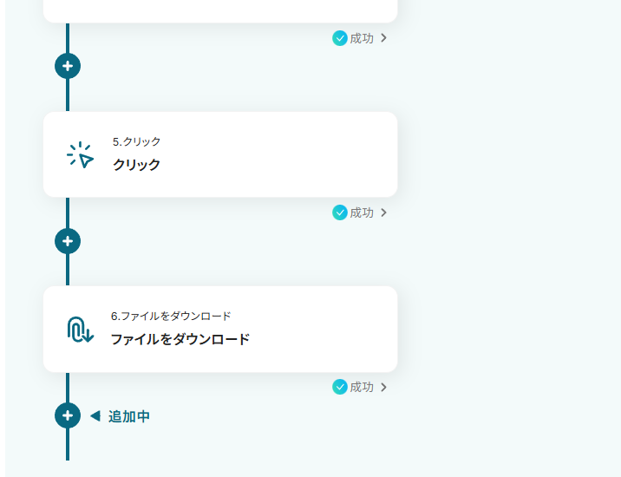The width and height of the screenshot is (621, 477).
Task: Click the 6.ファイルをダウンロード step number label
Action: point(171,316)
